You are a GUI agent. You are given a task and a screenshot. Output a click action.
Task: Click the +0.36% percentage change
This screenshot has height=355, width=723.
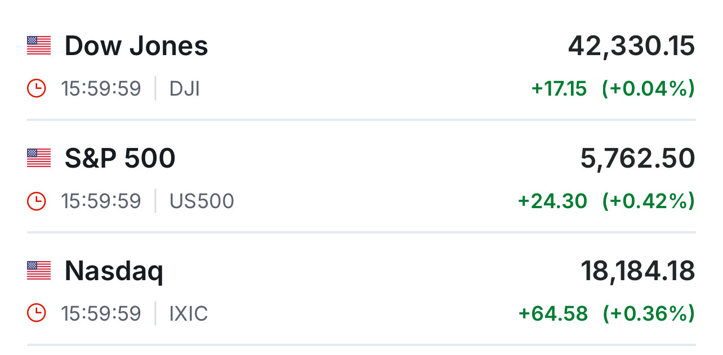click(648, 314)
